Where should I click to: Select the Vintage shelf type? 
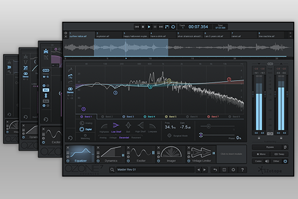(x=113, y=137)
